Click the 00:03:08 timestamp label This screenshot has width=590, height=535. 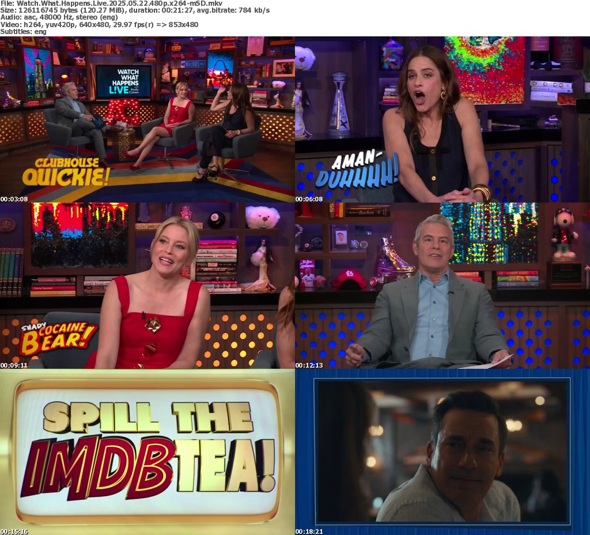coord(14,199)
